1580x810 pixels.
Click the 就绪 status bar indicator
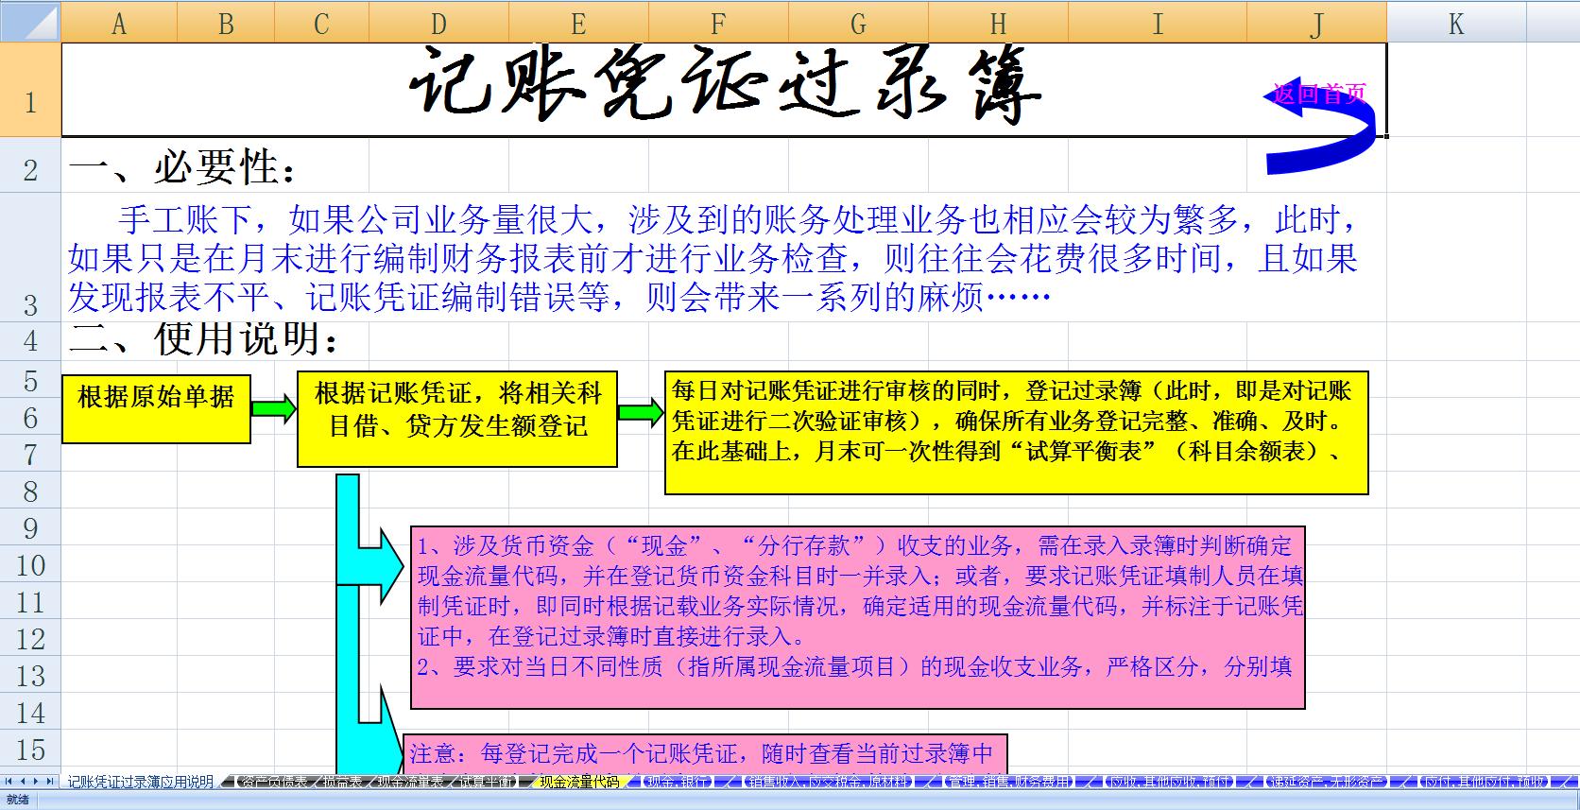[17, 801]
